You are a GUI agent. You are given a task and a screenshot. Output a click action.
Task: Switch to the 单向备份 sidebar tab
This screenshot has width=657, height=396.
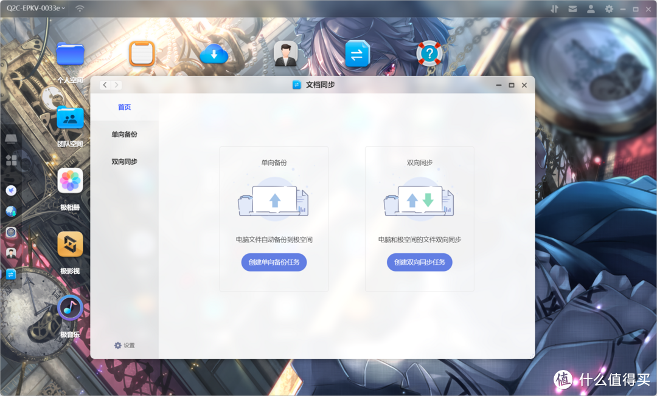coord(125,134)
